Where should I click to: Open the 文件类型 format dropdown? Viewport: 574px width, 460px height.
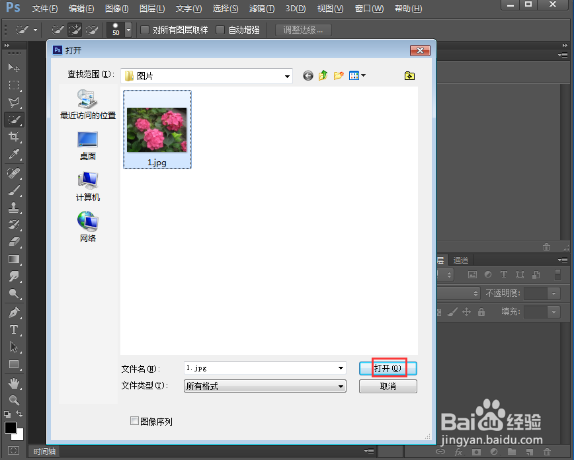click(x=341, y=386)
